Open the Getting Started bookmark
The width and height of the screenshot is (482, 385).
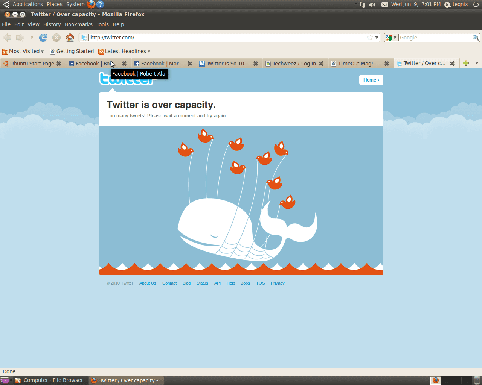pyautogui.click(x=72, y=51)
